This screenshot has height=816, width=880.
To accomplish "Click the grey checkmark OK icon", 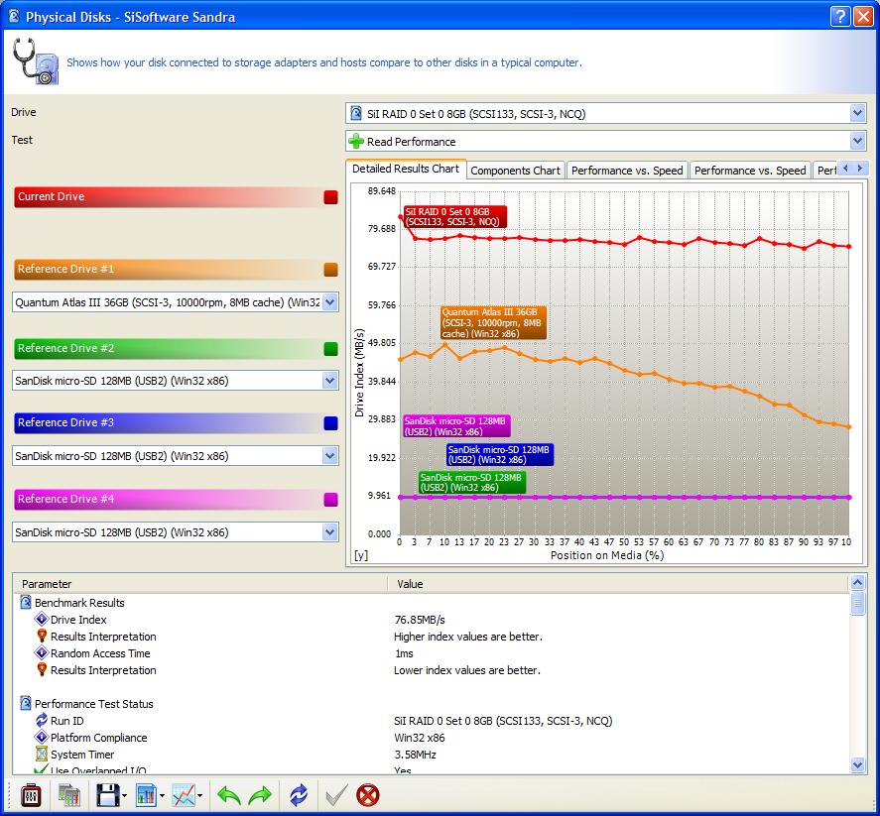I will click(336, 795).
